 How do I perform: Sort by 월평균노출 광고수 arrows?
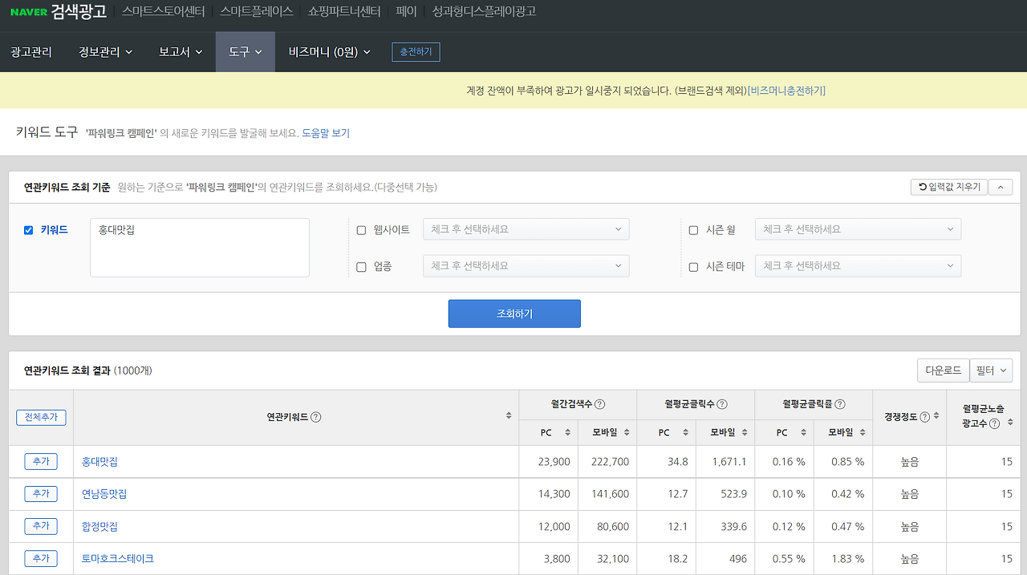(1009, 420)
